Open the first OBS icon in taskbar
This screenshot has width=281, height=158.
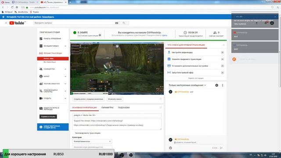coord(122,155)
